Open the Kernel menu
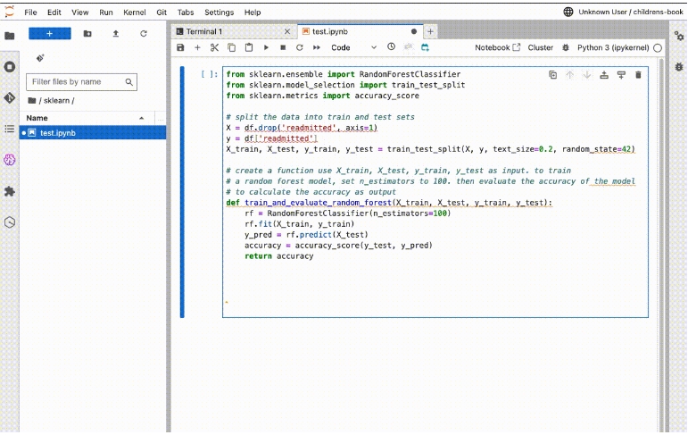The height and width of the screenshot is (435, 688). 134,13
